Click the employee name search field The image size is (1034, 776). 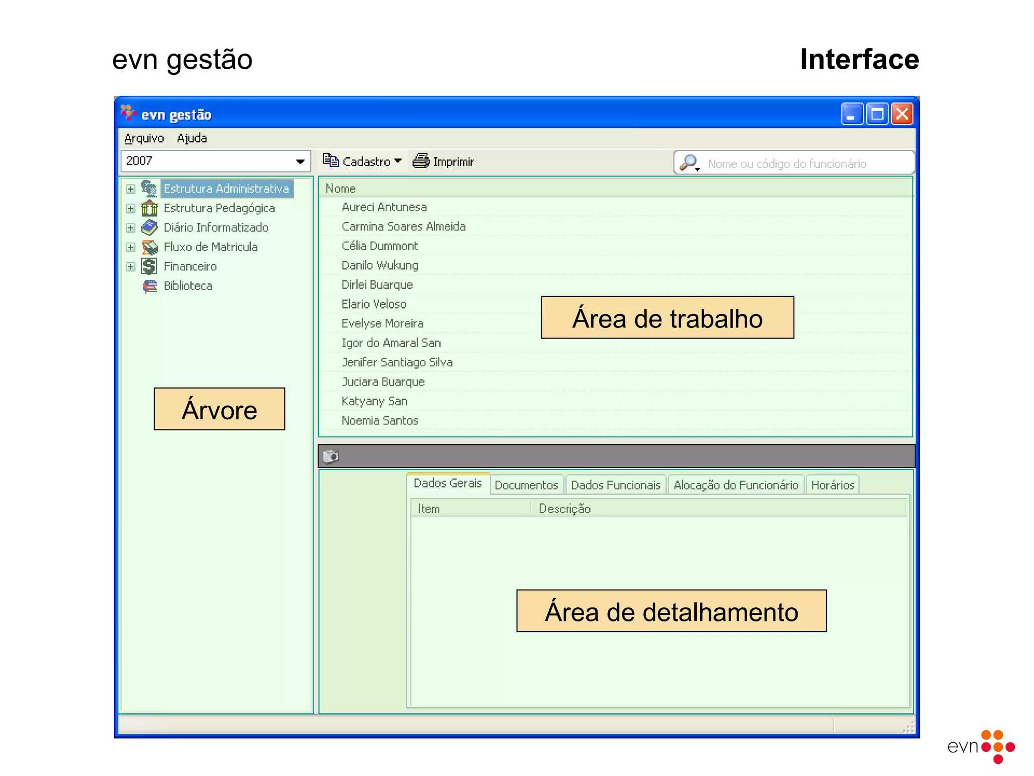coord(803,164)
